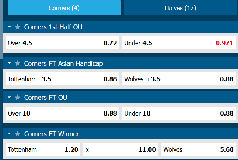Select Over 10 full-time corners
The width and height of the screenshot is (238, 160).
pyautogui.click(x=62, y=113)
